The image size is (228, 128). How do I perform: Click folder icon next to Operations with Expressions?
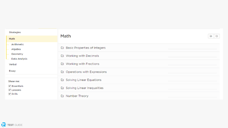62,72
